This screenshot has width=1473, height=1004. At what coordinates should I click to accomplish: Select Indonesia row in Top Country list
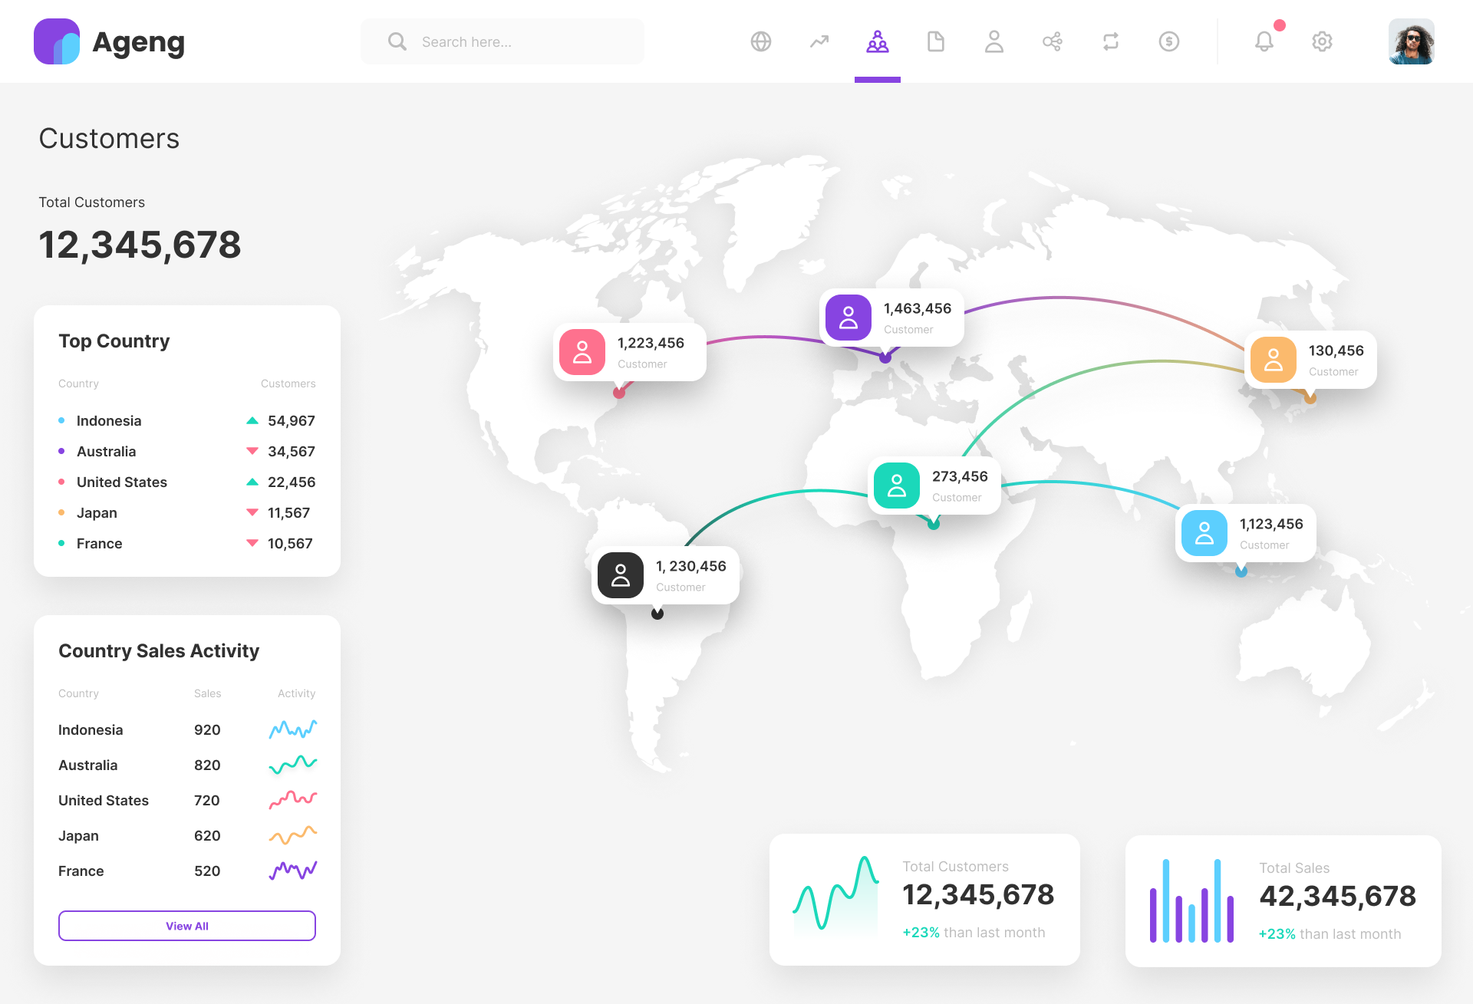coord(108,420)
